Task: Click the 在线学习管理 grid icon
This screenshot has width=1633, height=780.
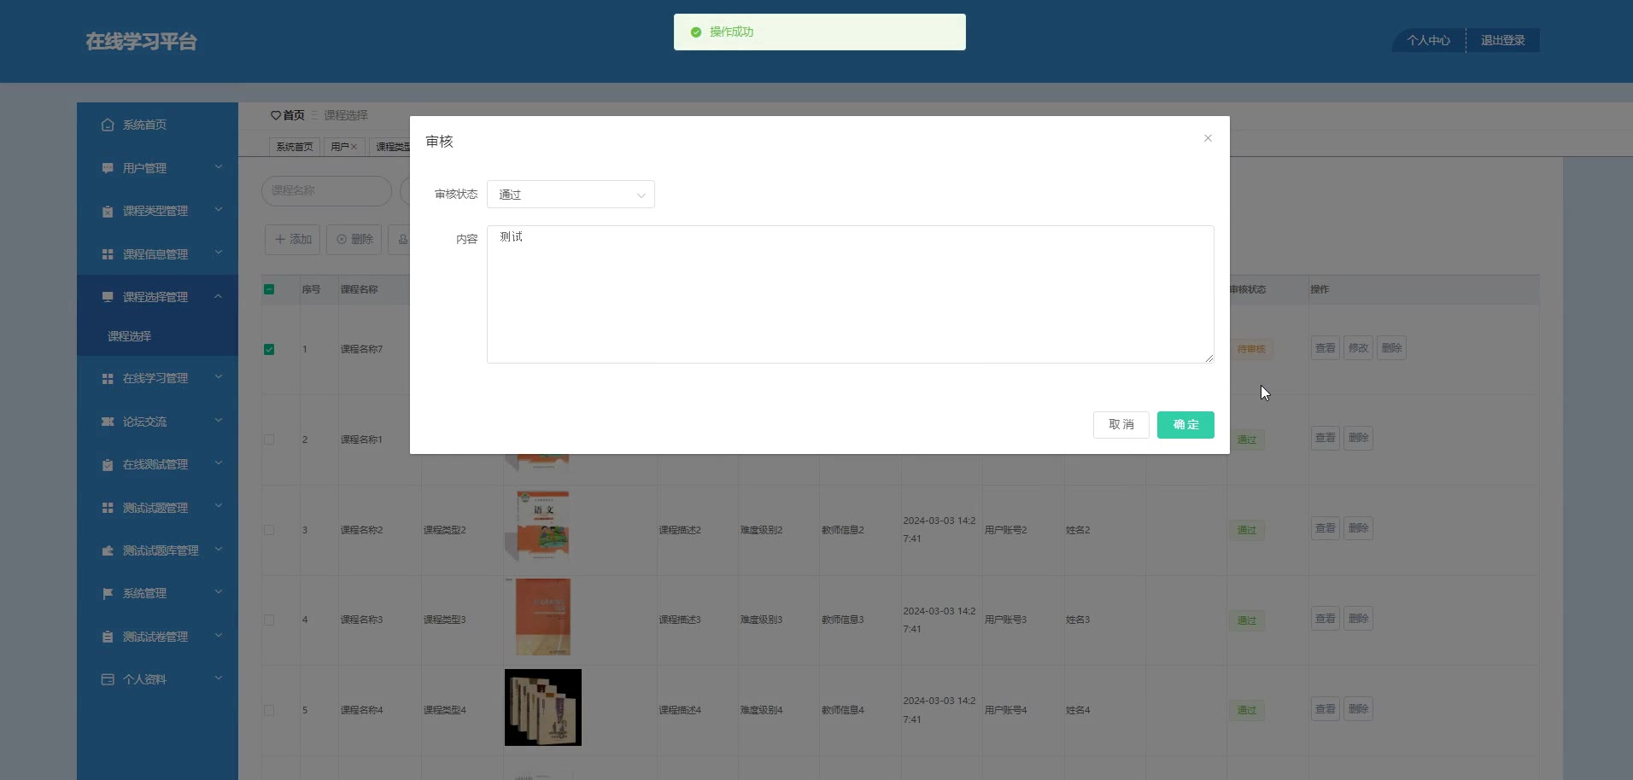Action: pyautogui.click(x=108, y=378)
